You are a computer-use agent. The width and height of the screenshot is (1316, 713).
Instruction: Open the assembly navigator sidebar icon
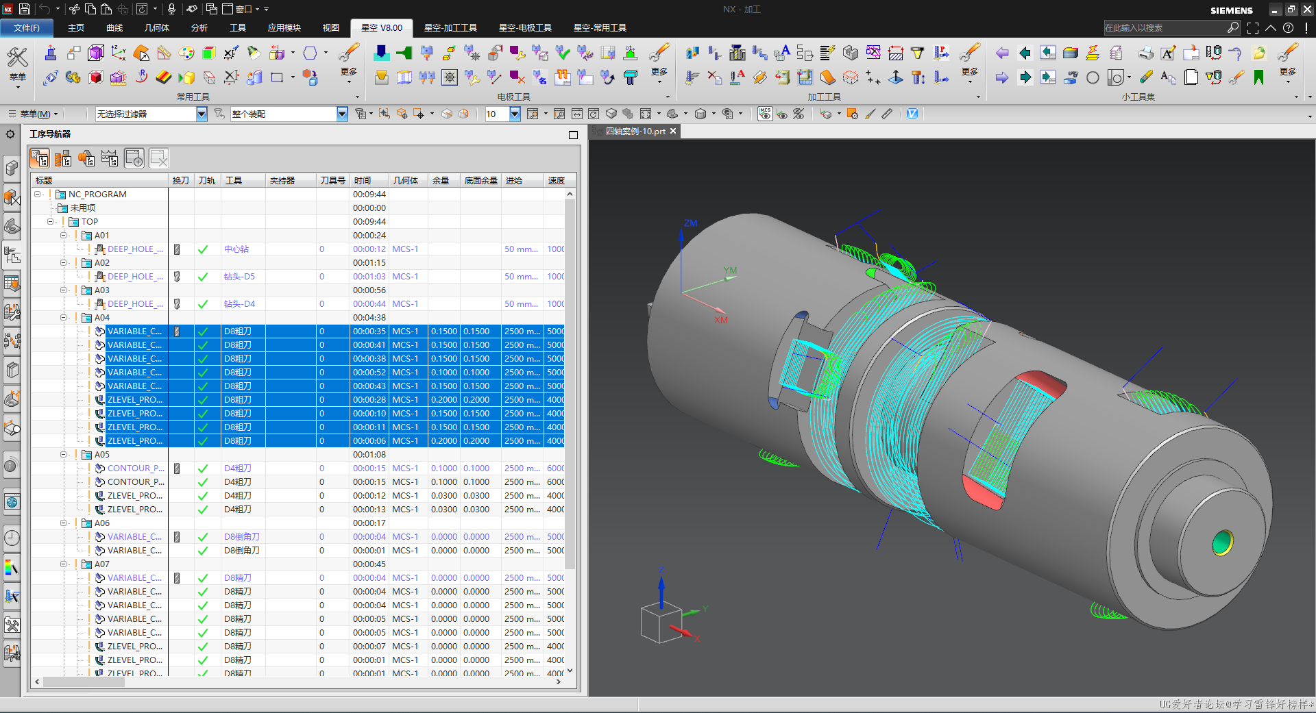[x=12, y=168]
